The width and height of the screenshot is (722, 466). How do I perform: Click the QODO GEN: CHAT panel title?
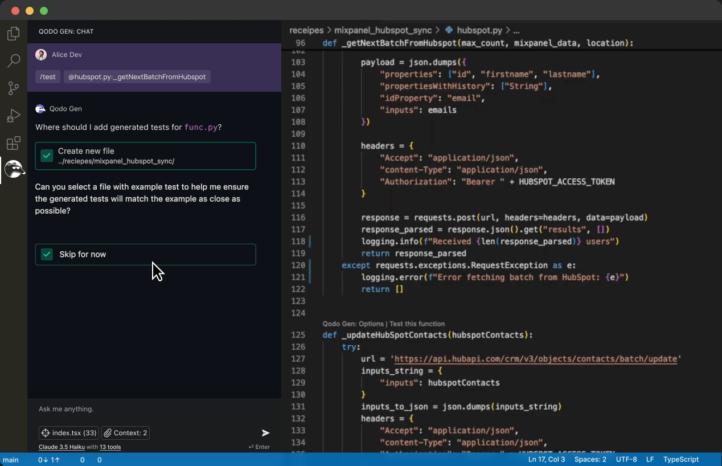pyautogui.click(x=66, y=32)
